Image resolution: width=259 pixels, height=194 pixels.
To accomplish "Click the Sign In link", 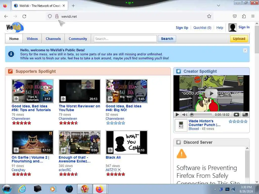I will pyautogui.click(x=244, y=27).
